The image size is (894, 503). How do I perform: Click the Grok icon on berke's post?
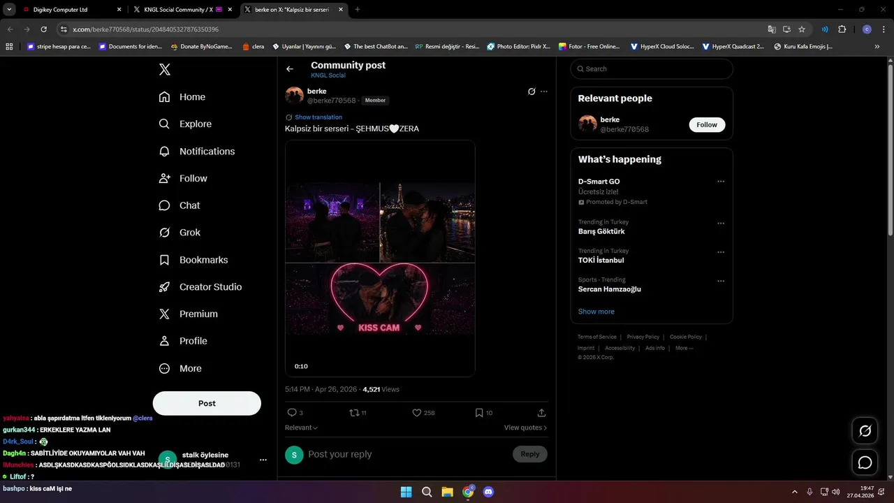532,92
